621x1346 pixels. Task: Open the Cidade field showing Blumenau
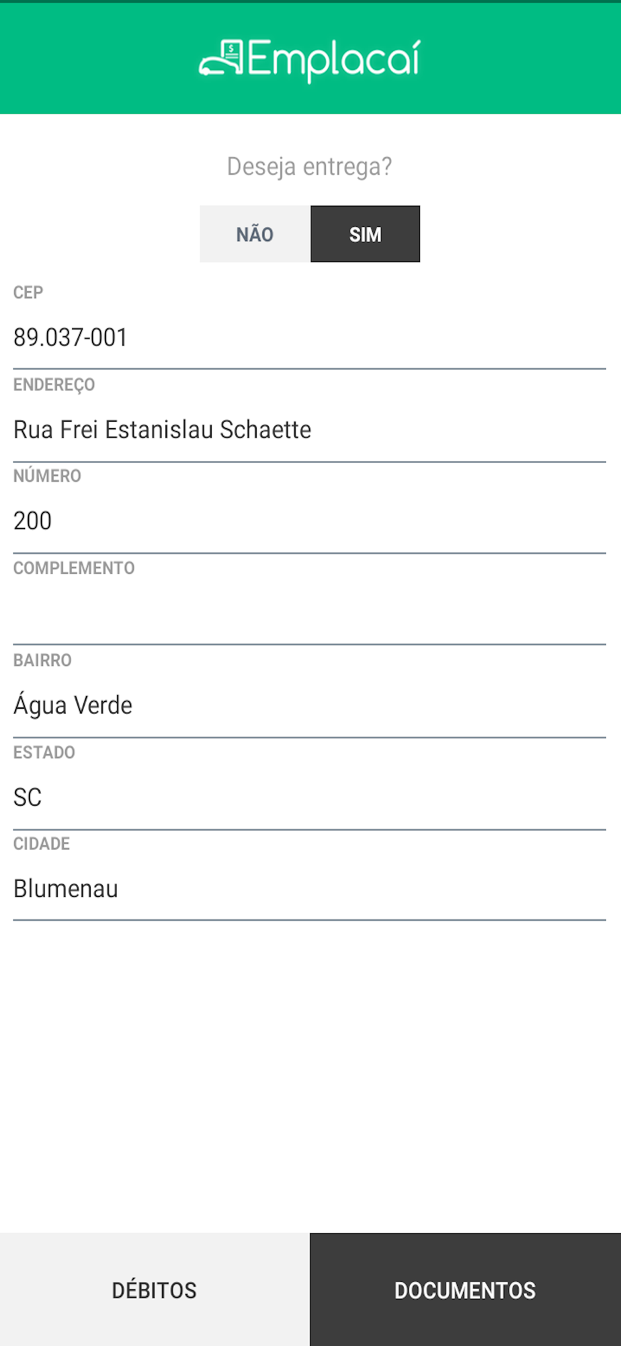click(310, 889)
